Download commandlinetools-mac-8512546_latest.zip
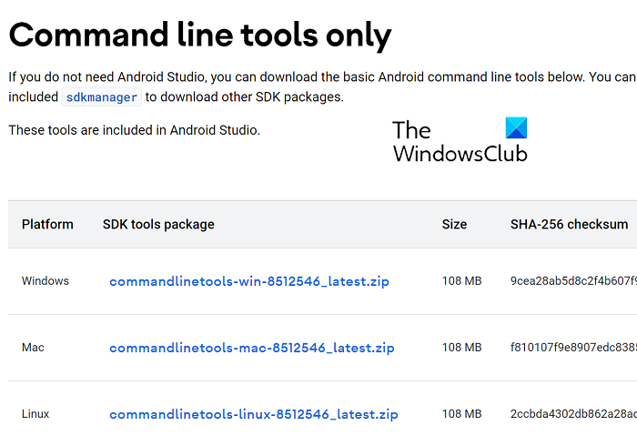This screenshot has height=446, width=637. pyautogui.click(x=251, y=348)
